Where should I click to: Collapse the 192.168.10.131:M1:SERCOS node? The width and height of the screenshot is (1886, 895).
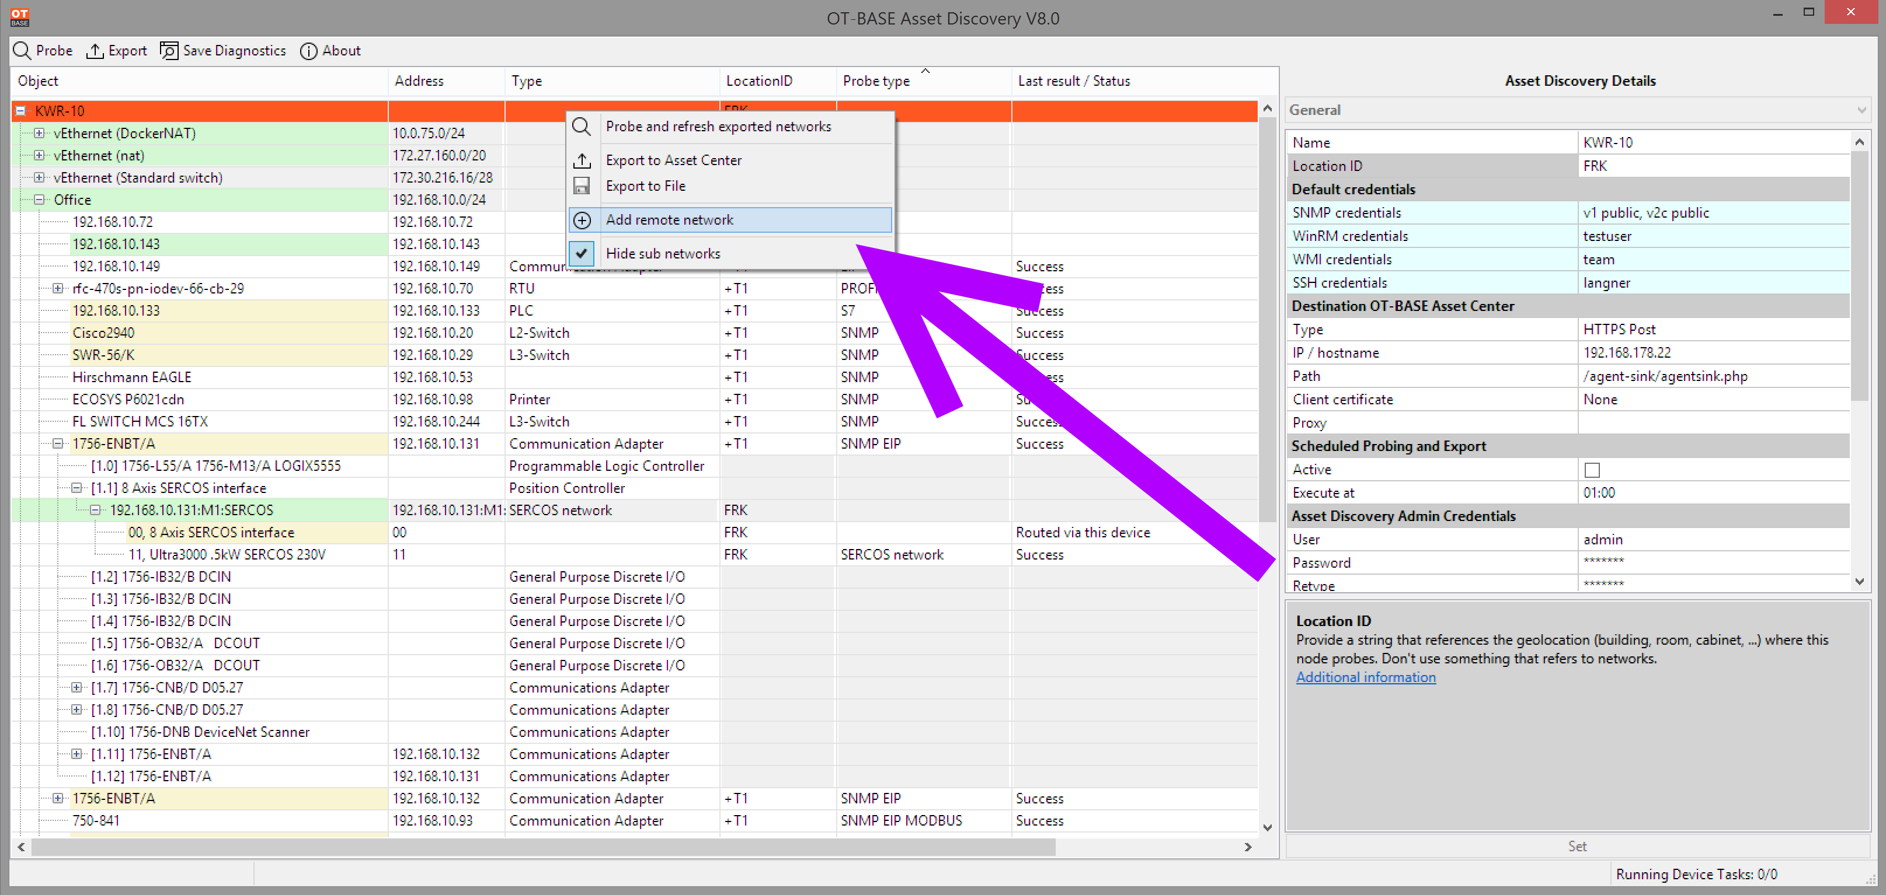[x=95, y=510]
